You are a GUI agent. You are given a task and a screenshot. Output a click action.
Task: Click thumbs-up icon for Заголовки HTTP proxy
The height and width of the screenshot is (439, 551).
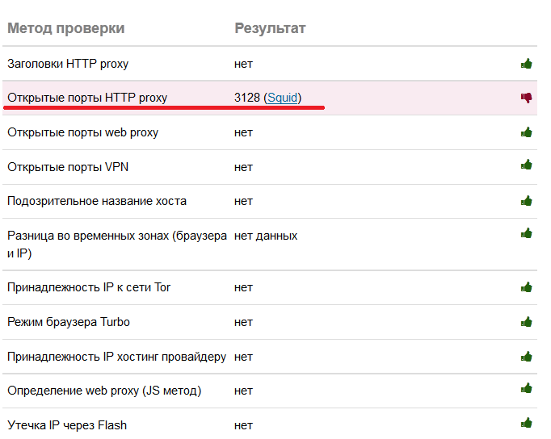[526, 64]
